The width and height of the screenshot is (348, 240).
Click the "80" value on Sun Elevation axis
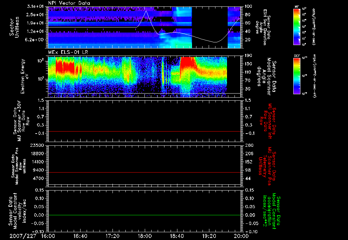247,15
